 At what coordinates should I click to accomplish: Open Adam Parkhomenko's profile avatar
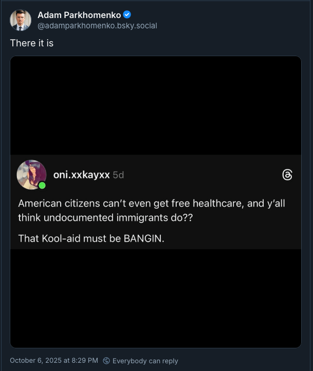(x=20, y=20)
